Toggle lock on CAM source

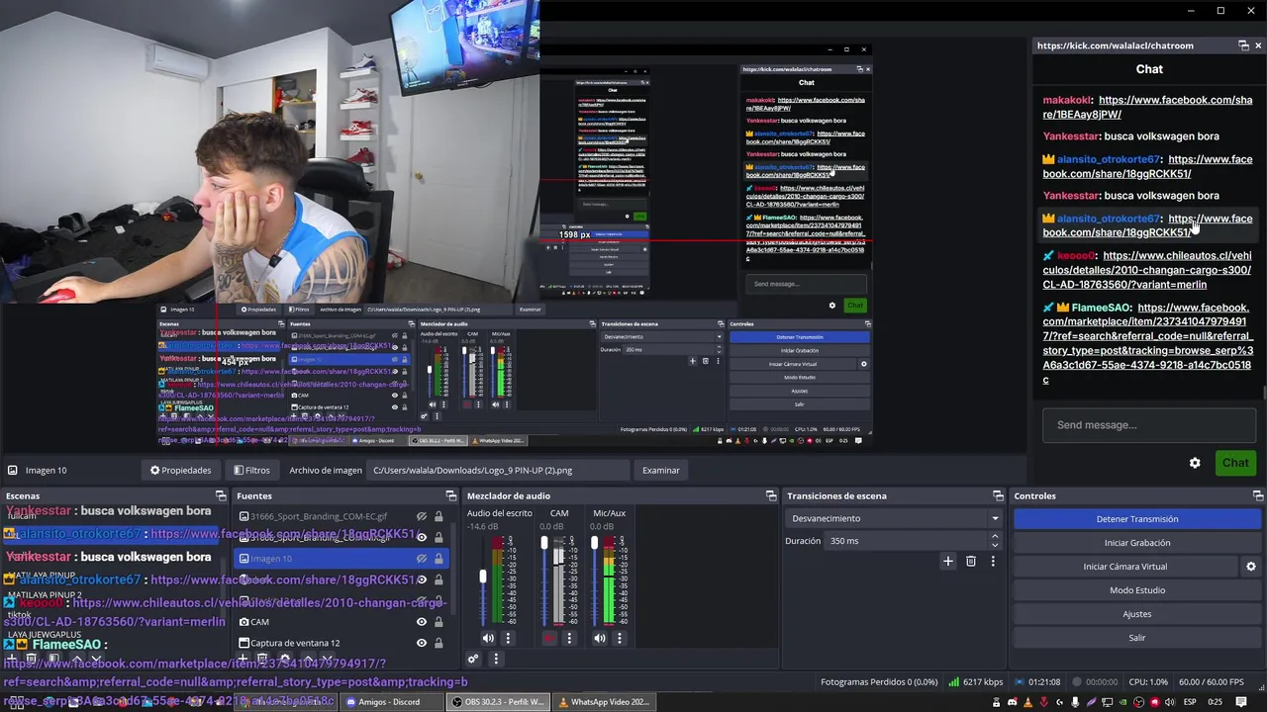pos(439,622)
